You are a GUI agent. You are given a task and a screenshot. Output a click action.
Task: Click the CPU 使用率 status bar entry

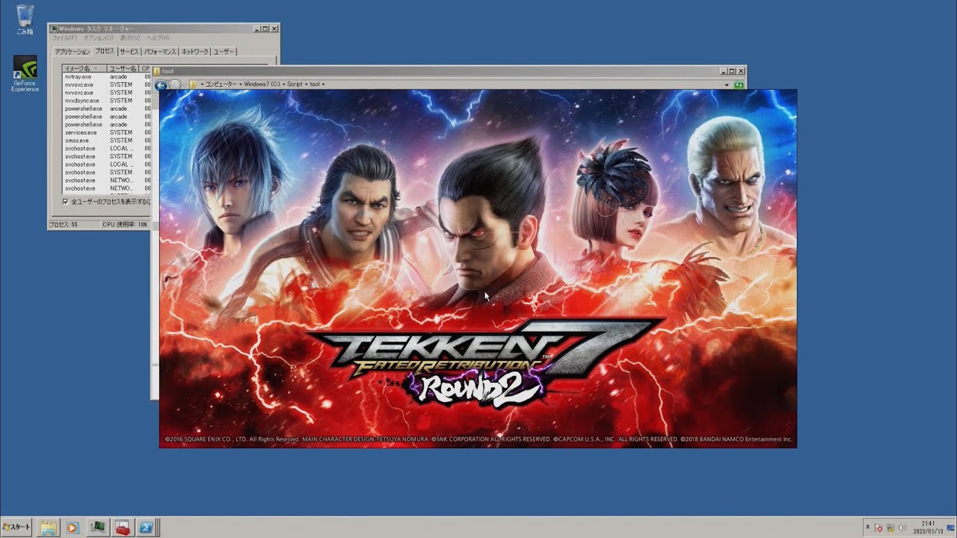(126, 224)
